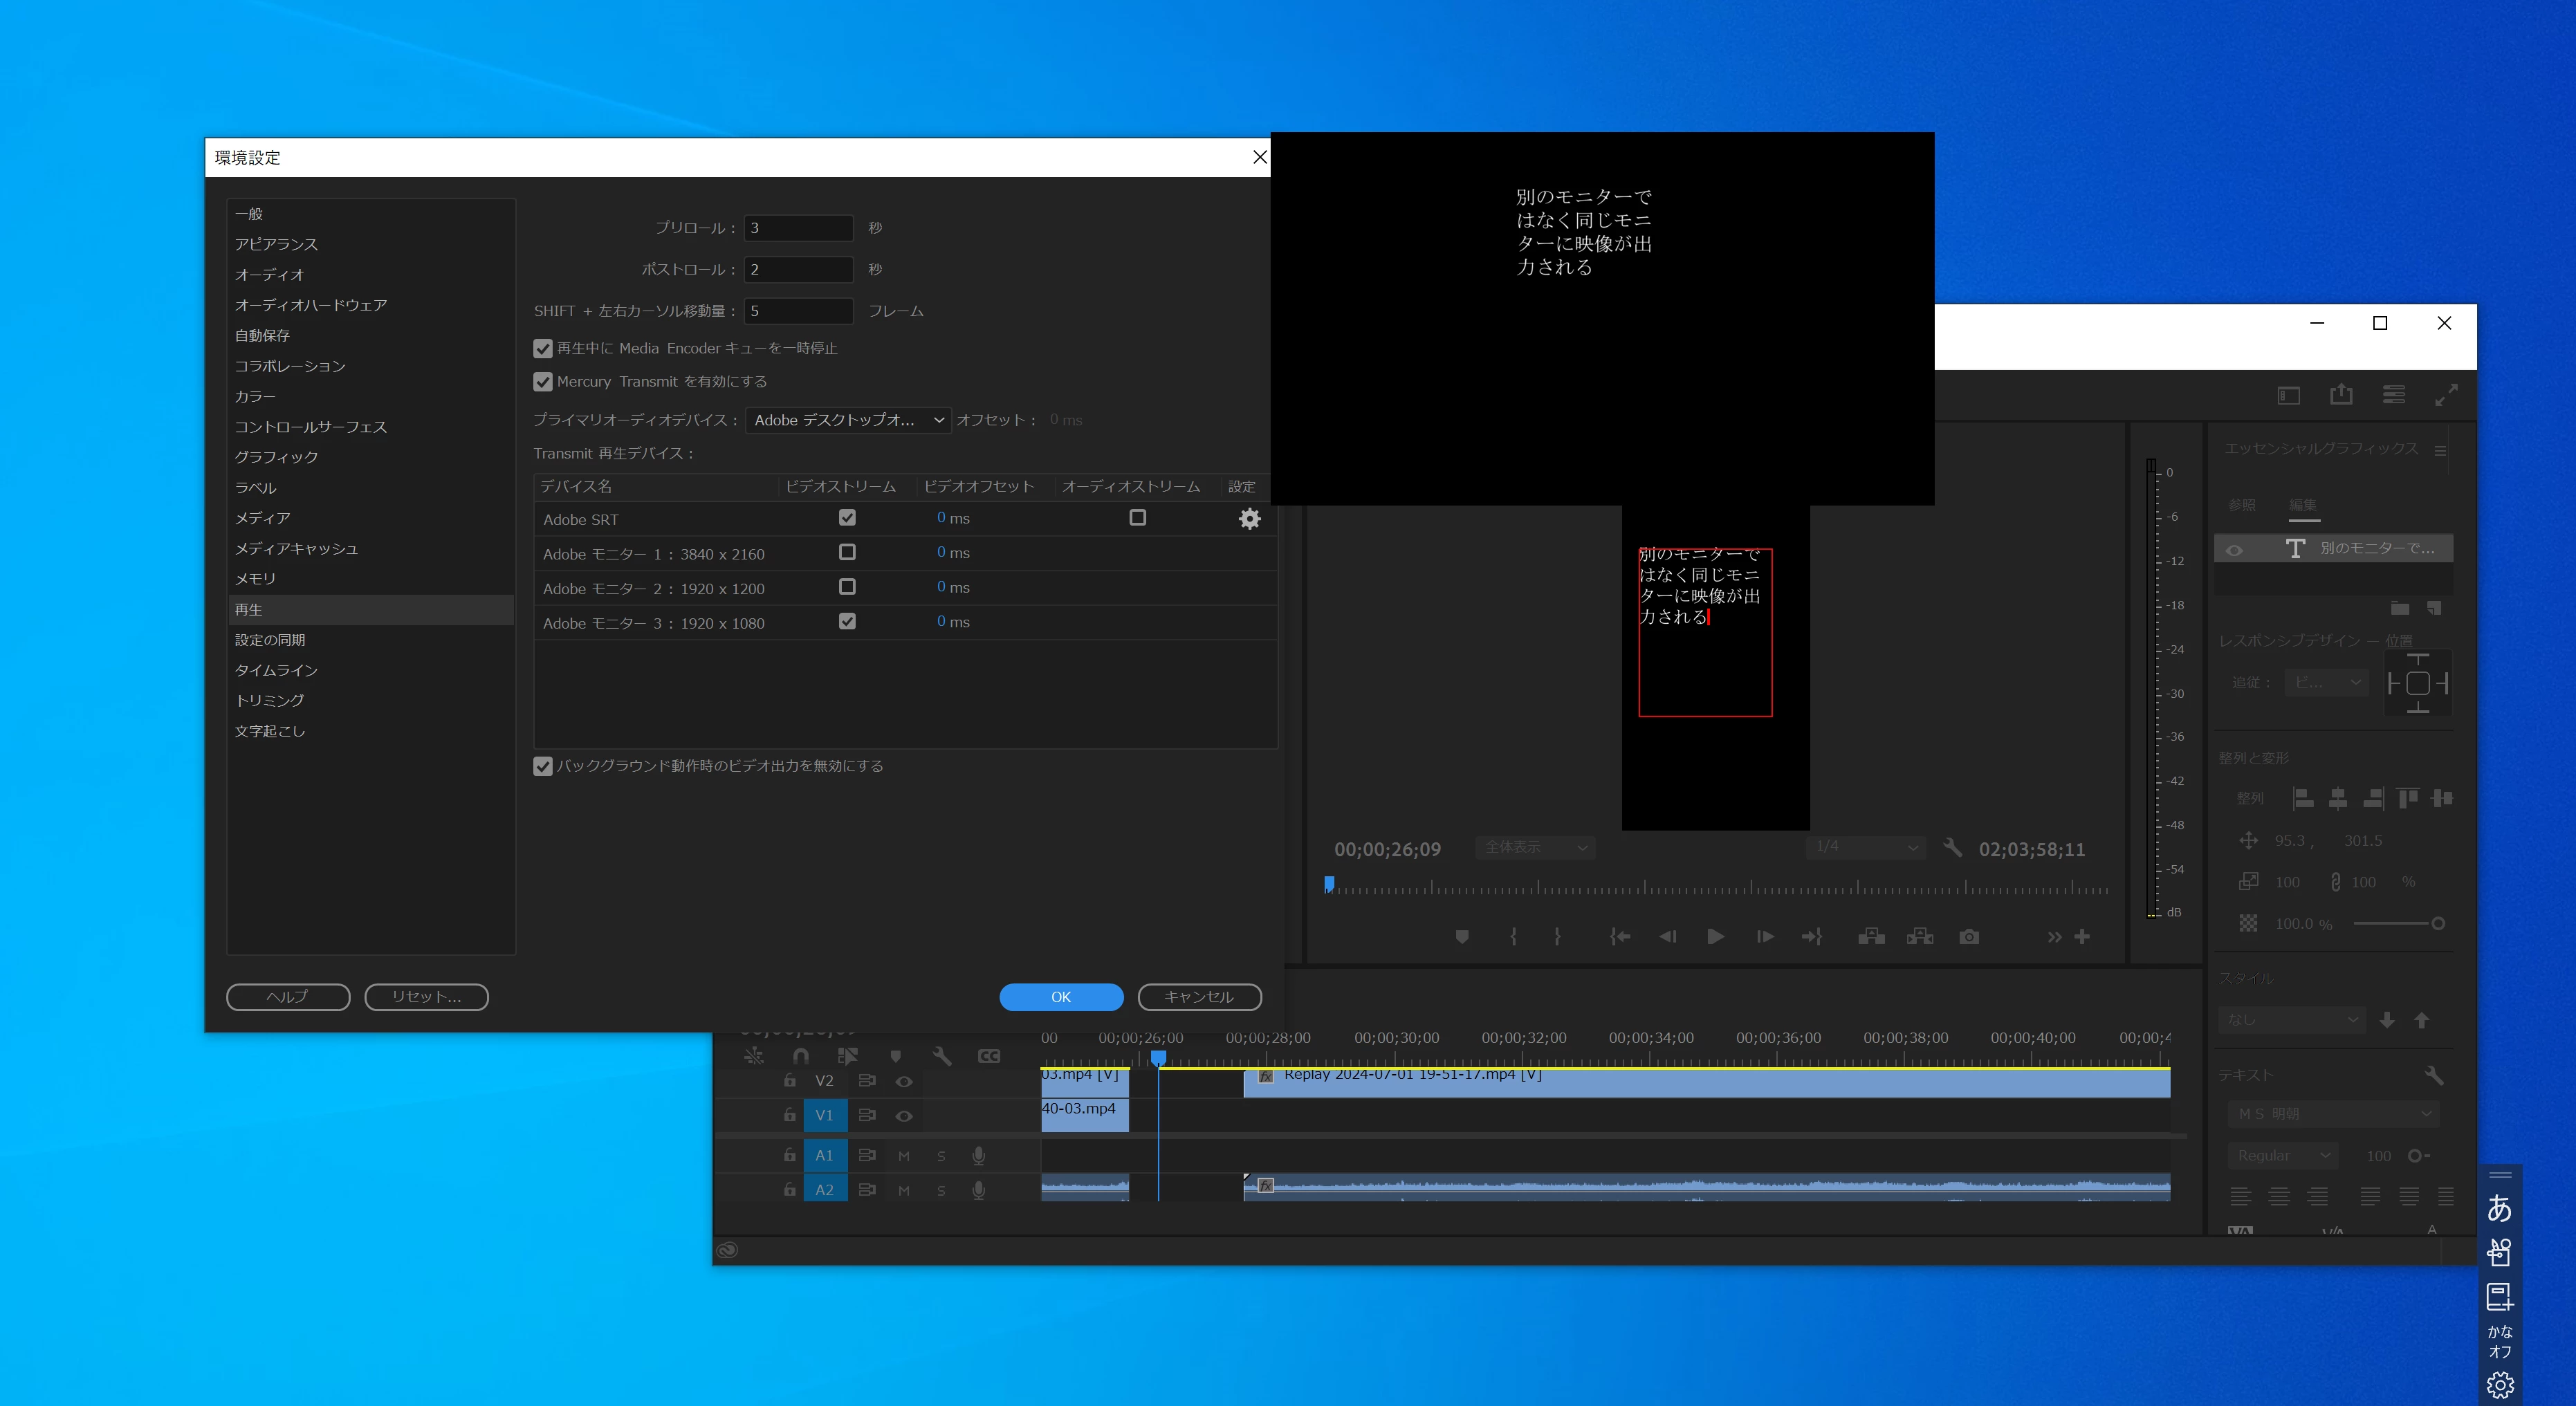Click the OK button
This screenshot has width=2576, height=1406.
1060,997
